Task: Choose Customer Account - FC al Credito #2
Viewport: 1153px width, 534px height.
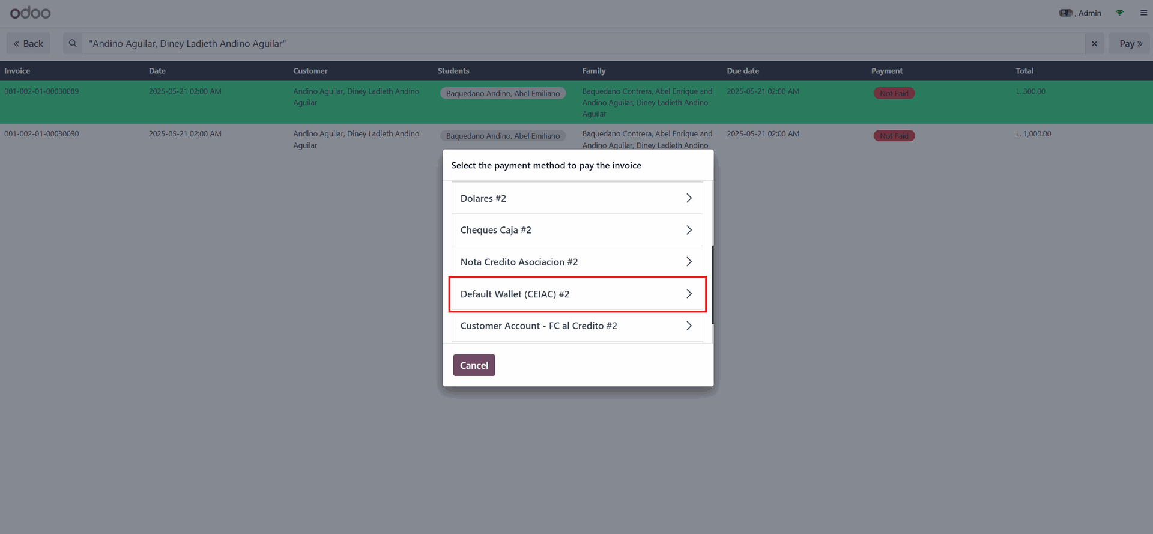Action: 577,326
